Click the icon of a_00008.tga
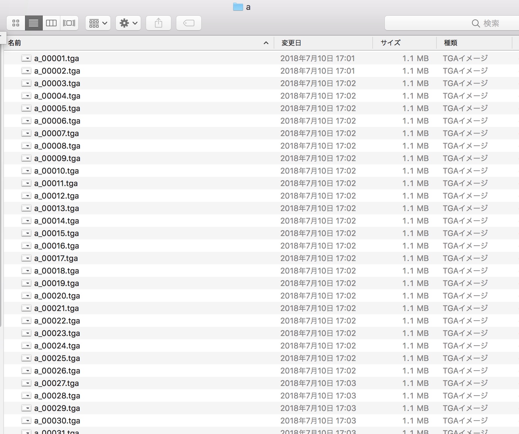This screenshot has height=434, width=519. coord(26,146)
